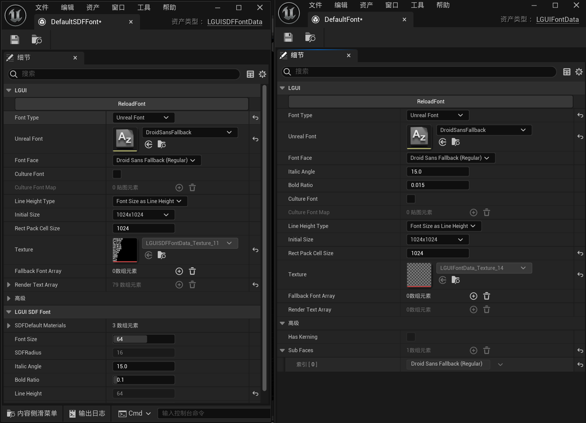Image resolution: width=586 pixels, height=423 pixels.
Task: Toggle the Has Kerning checkbox
Action: [411, 337]
